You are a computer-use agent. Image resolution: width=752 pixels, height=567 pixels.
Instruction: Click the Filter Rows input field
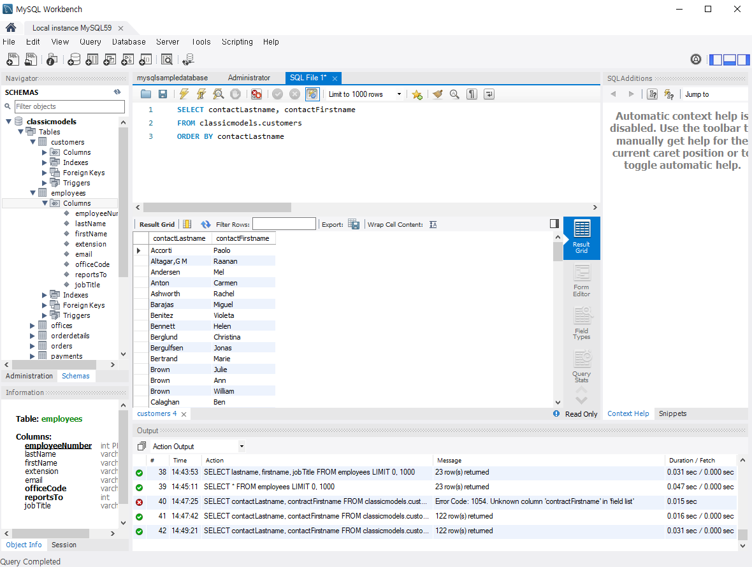tap(284, 224)
